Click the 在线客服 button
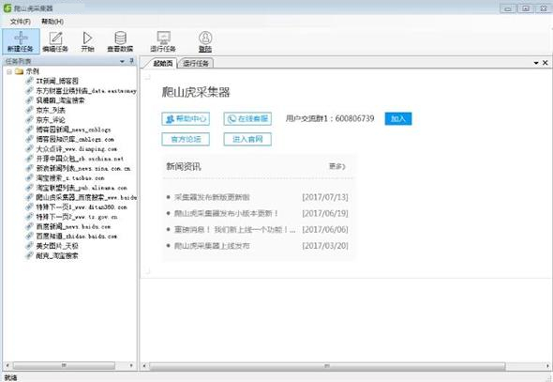Screen dimensions: 553x382 [x=247, y=118]
